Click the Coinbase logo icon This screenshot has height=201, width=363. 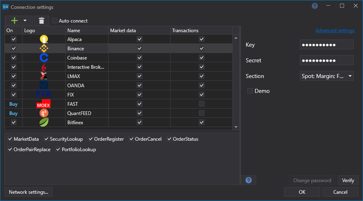tap(44, 58)
